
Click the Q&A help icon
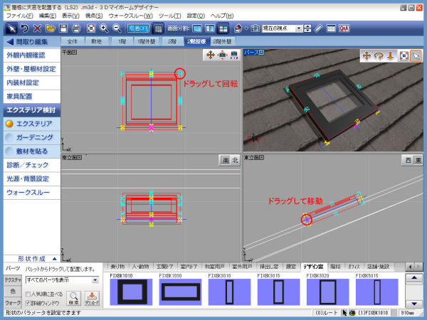[x=343, y=28]
